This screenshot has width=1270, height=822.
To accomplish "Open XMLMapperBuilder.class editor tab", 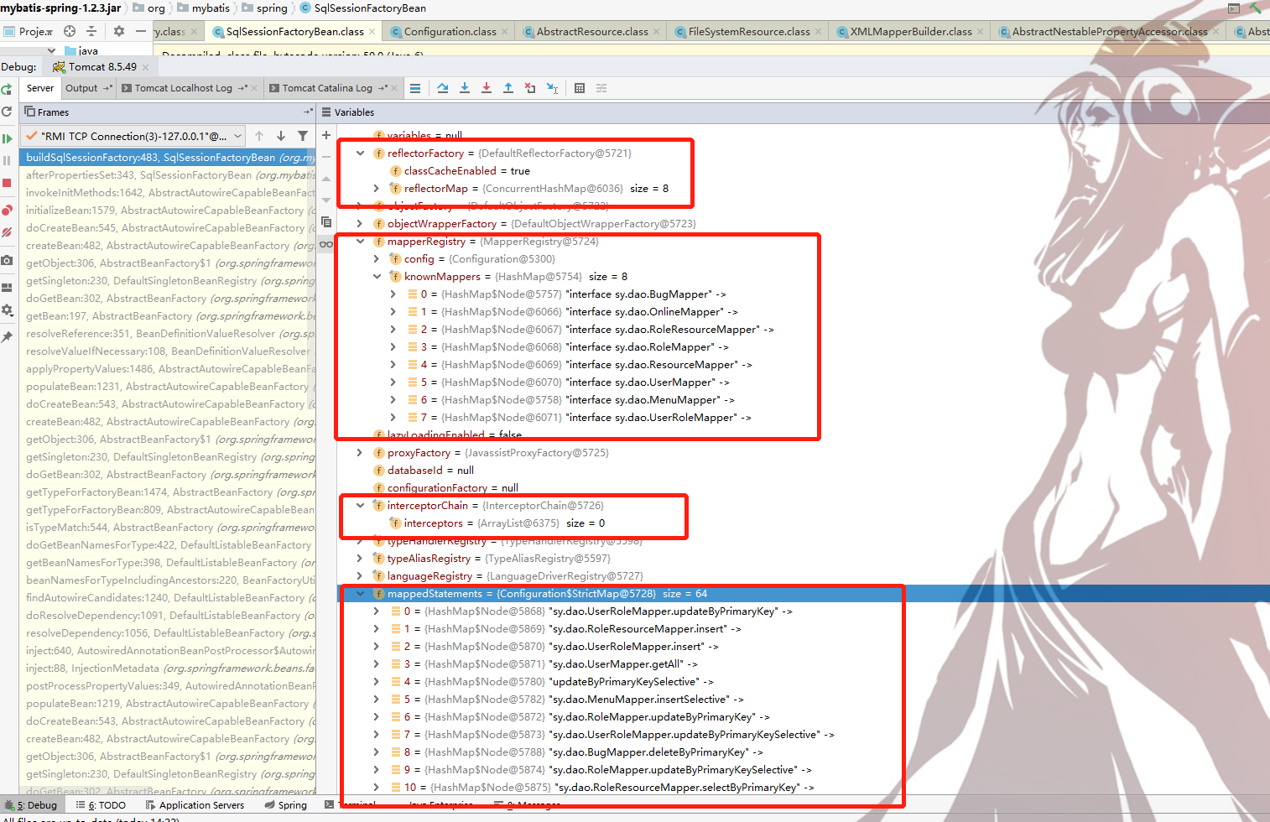I will pos(910,32).
